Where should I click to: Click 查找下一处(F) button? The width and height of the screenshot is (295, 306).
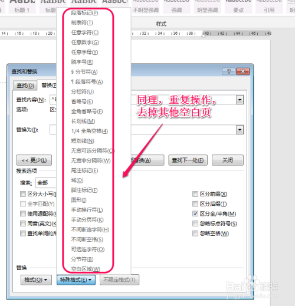188,160
